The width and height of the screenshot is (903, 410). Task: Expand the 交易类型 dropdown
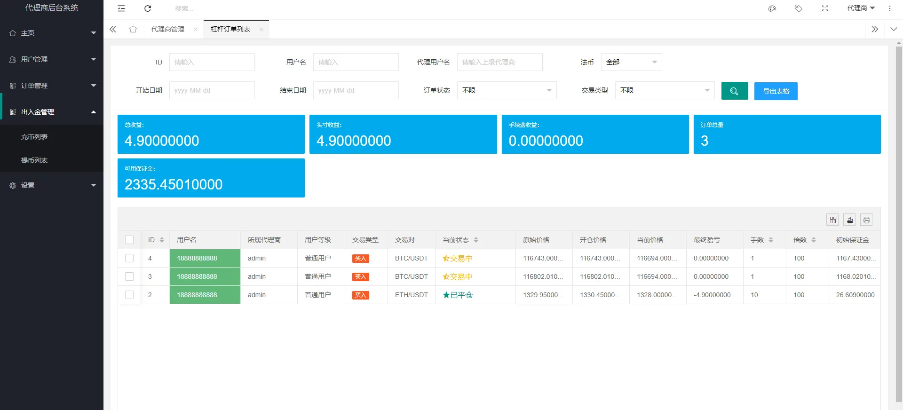click(x=665, y=90)
